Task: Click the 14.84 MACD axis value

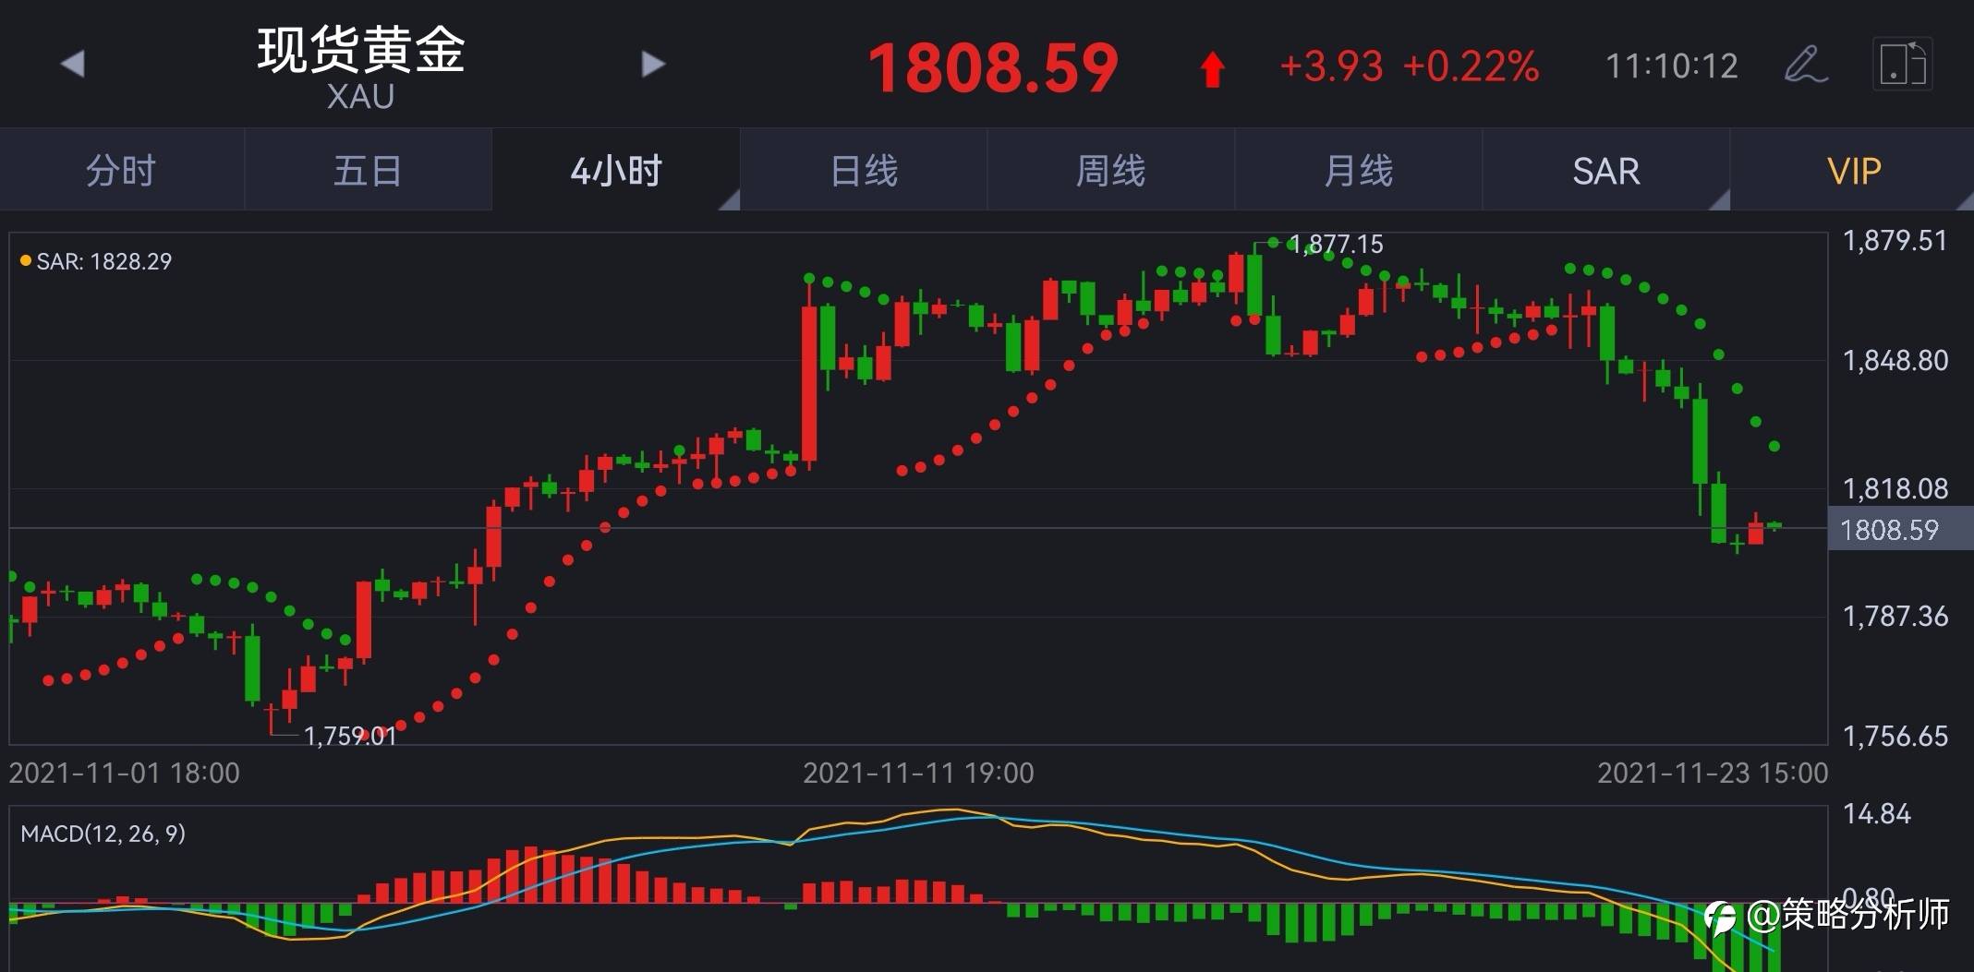Action: coord(1877,814)
